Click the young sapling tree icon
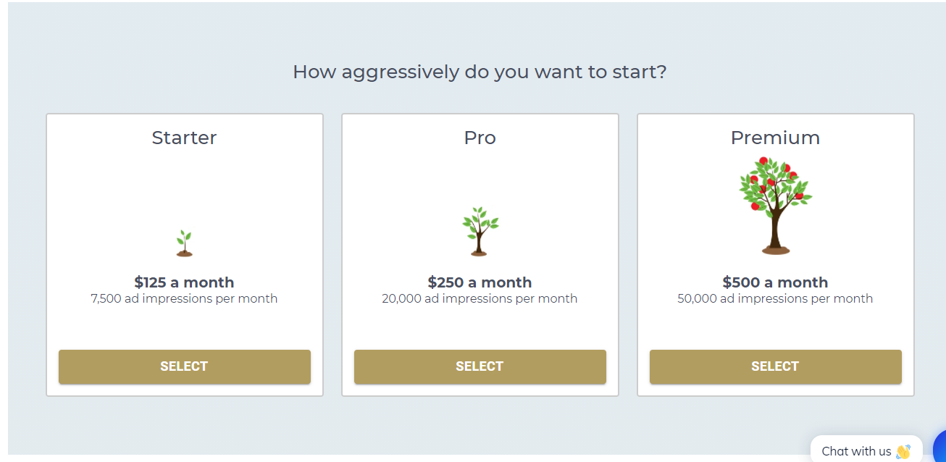 pyautogui.click(x=480, y=231)
